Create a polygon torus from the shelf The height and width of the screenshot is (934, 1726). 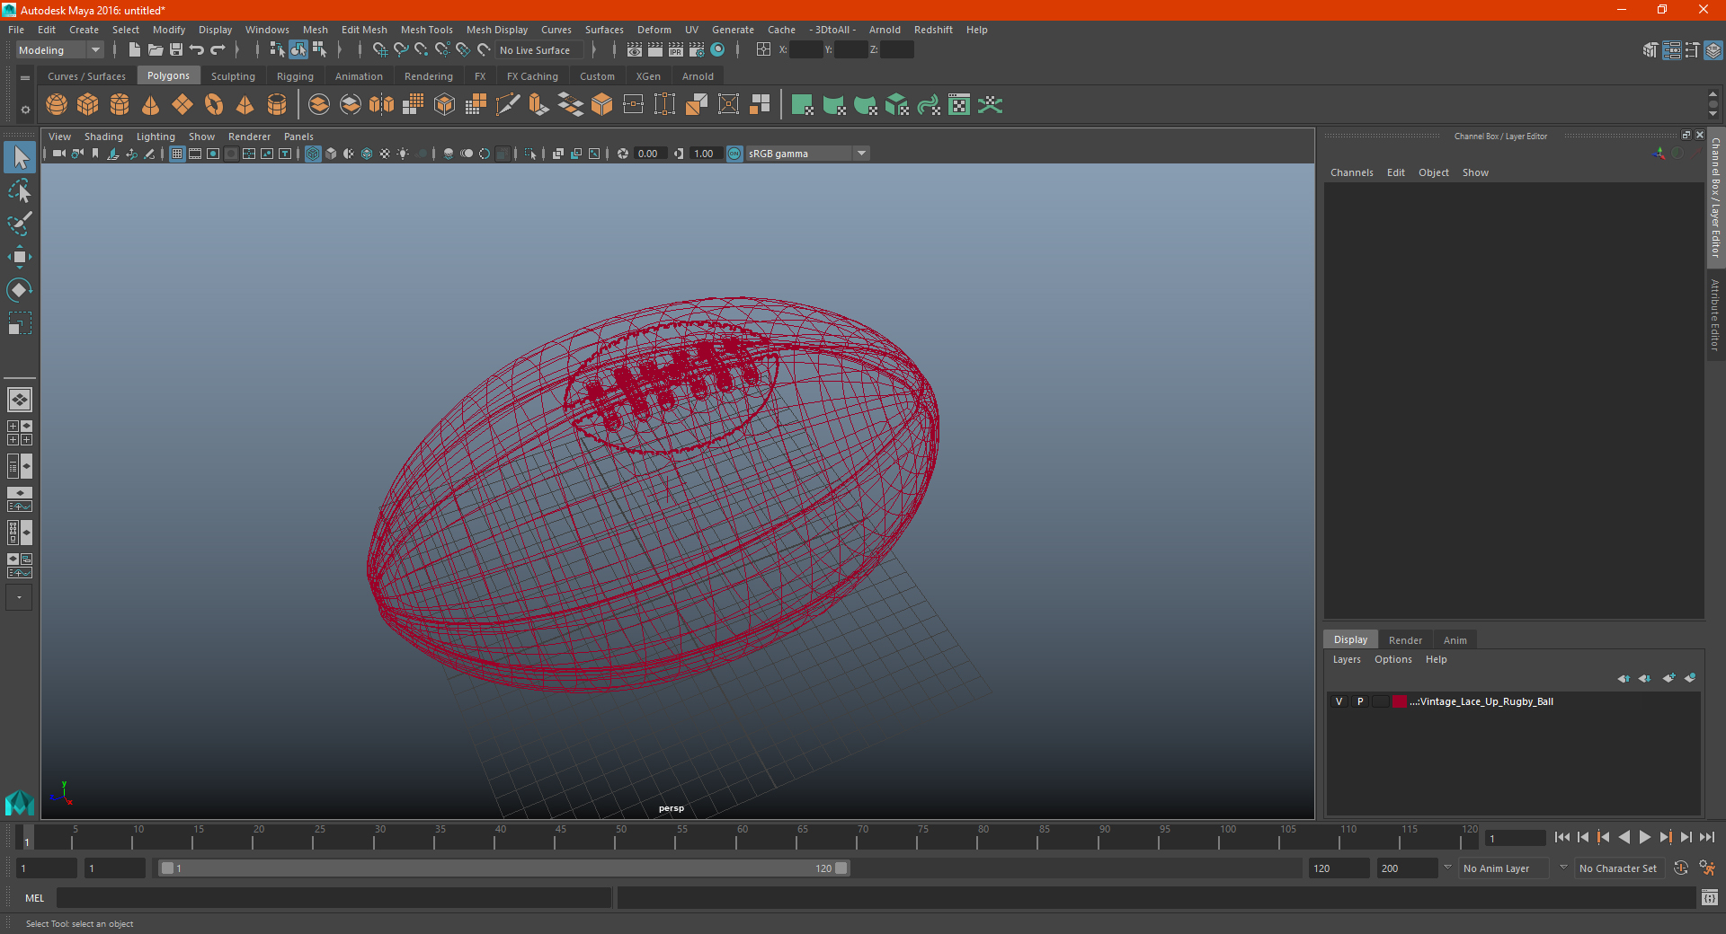coord(214,105)
